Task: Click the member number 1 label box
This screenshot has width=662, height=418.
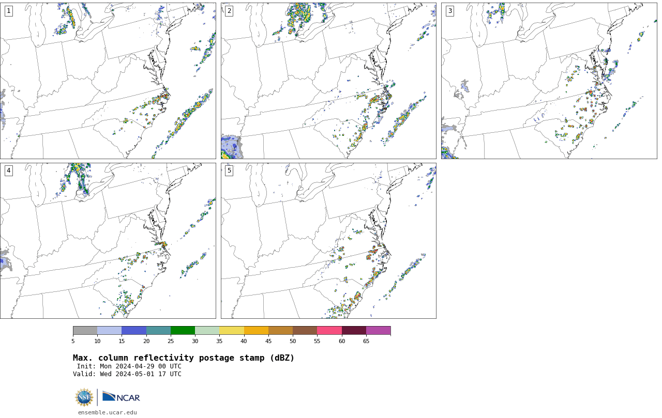Action: tap(8, 11)
